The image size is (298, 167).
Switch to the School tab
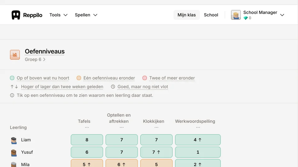click(x=211, y=15)
